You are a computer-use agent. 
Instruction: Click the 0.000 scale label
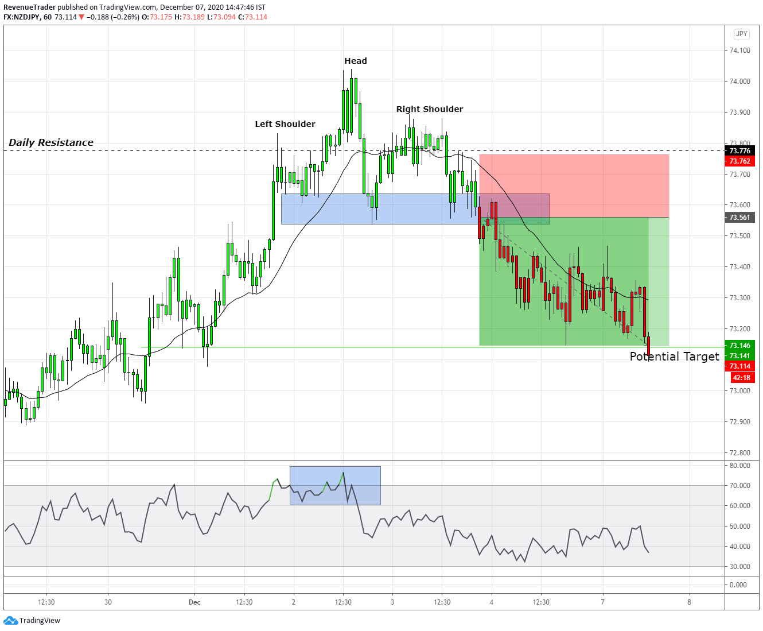click(x=739, y=585)
